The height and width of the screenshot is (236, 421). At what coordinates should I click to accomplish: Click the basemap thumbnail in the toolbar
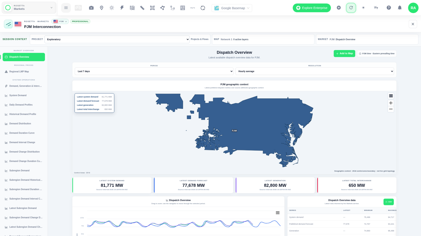coord(78,8)
